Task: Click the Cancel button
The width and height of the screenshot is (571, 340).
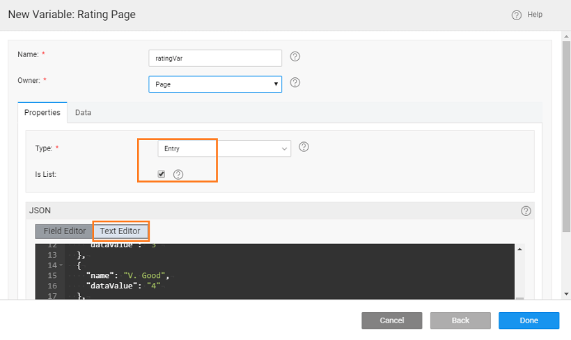Action: click(391, 320)
